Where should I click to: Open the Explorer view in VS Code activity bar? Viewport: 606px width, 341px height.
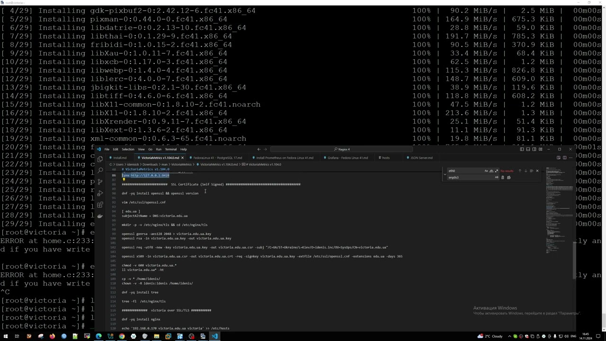tap(100, 159)
